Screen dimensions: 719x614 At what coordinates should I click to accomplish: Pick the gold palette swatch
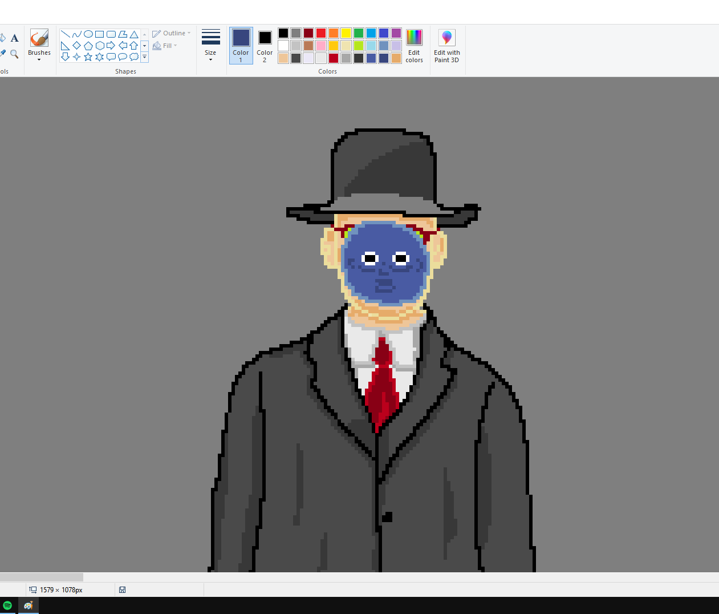(x=334, y=46)
